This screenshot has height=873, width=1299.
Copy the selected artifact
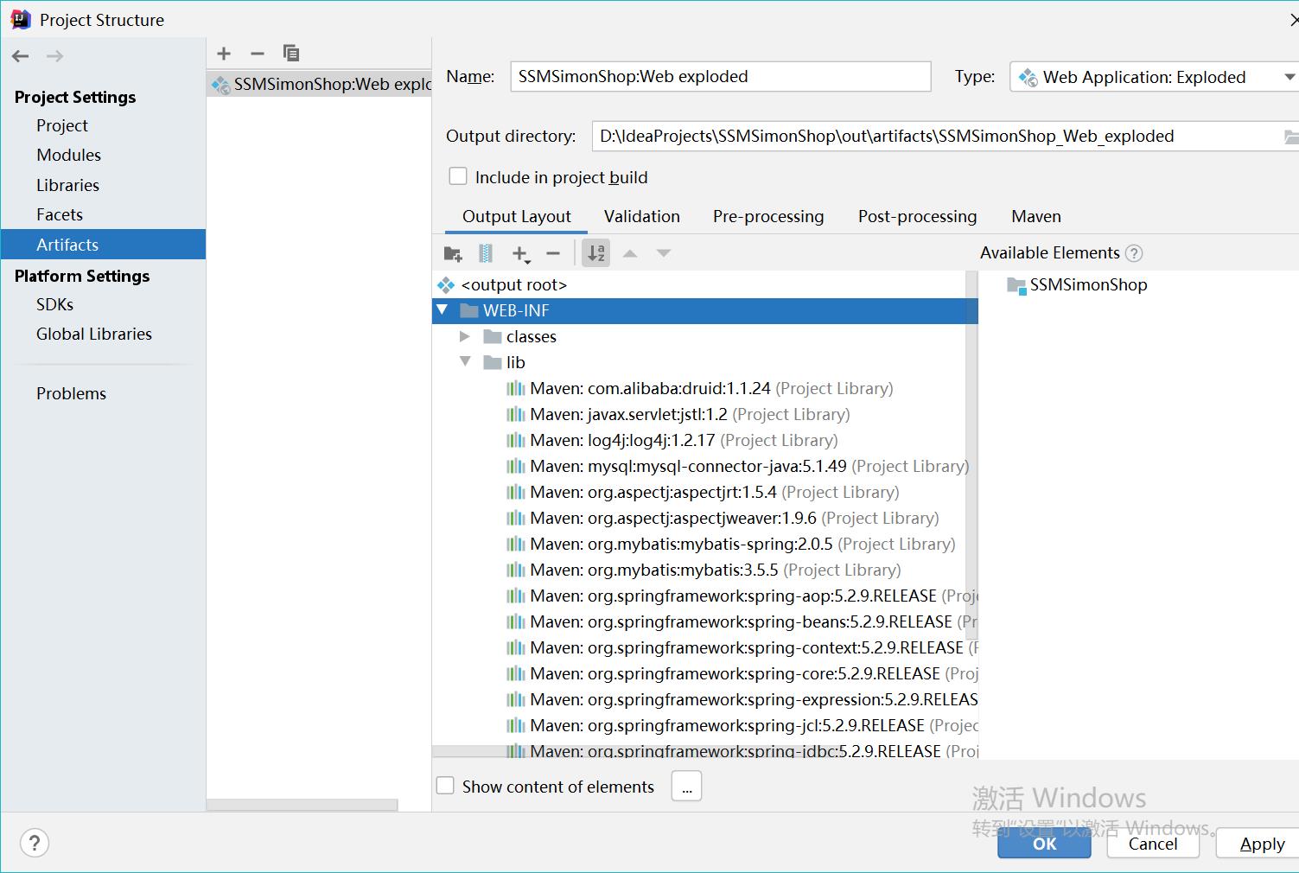point(291,54)
